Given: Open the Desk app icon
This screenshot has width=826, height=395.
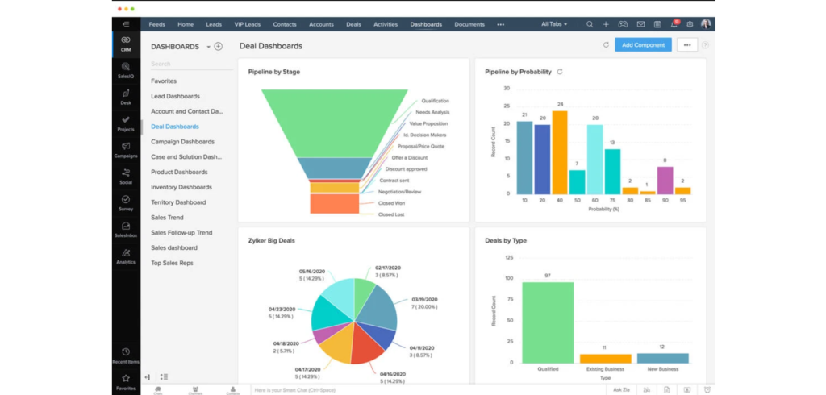Looking at the screenshot, I should (126, 97).
